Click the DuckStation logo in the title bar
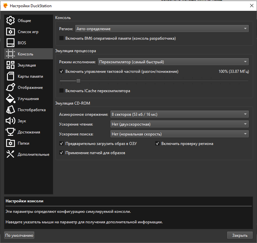Viewport: 257px width, 243px height. (5, 6)
